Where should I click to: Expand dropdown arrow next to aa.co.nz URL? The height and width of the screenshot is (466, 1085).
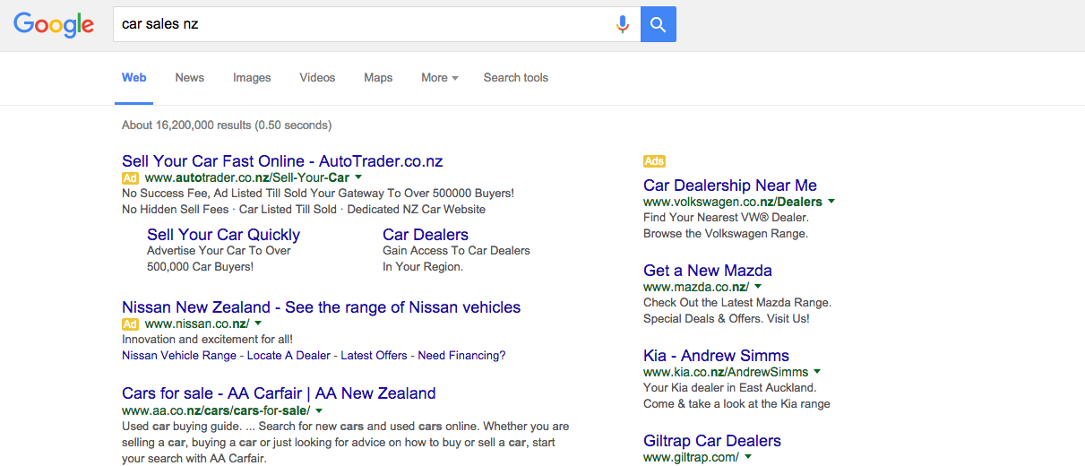(x=320, y=410)
